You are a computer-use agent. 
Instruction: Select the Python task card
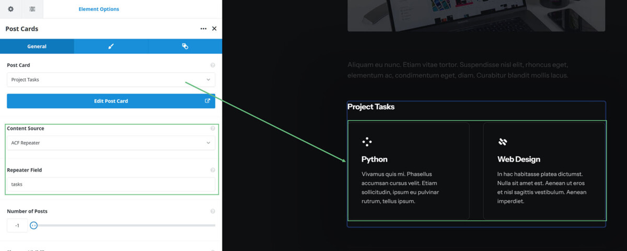click(409, 171)
